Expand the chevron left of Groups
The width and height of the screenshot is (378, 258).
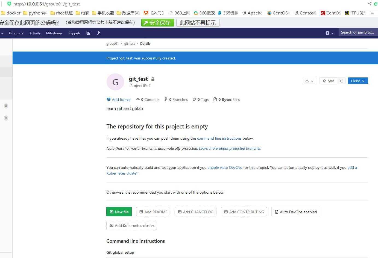point(2,33)
